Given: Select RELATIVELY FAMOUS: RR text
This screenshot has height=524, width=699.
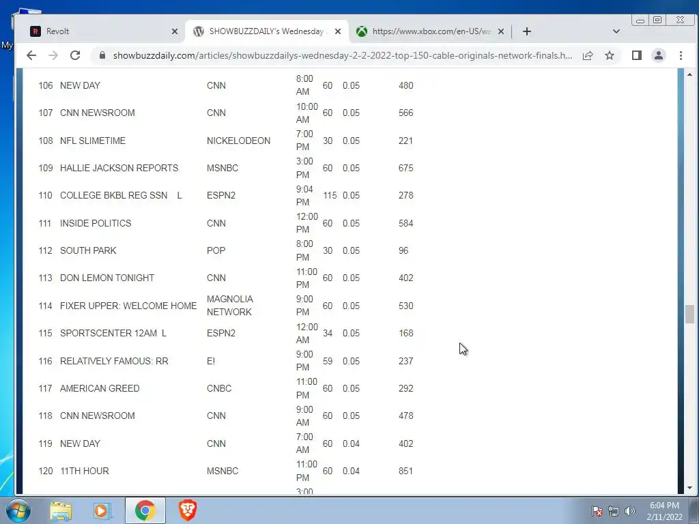Looking at the screenshot, I should click(114, 361).
